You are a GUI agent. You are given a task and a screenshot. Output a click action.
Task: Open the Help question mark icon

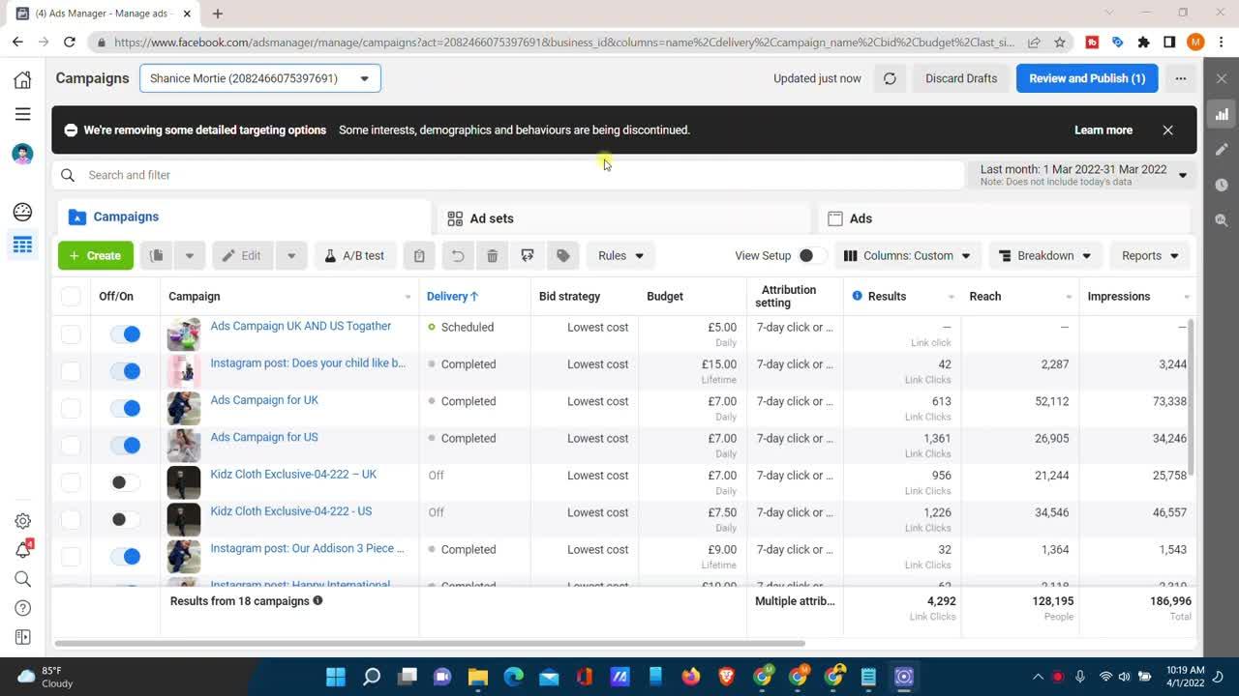pyautogui.click(x=22, y=608)
